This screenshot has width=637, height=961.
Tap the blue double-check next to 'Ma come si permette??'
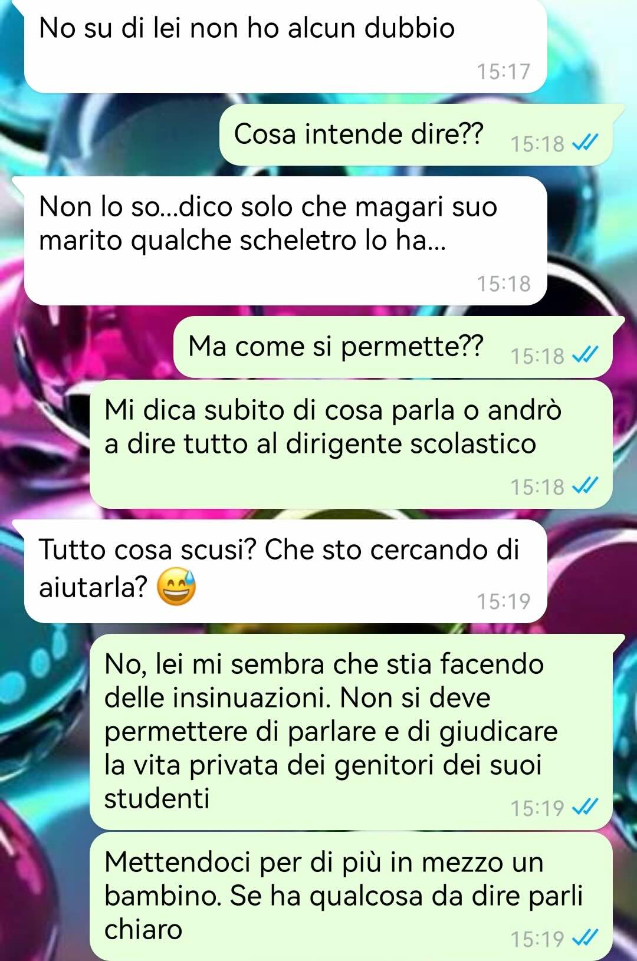(x=586, y=355)
